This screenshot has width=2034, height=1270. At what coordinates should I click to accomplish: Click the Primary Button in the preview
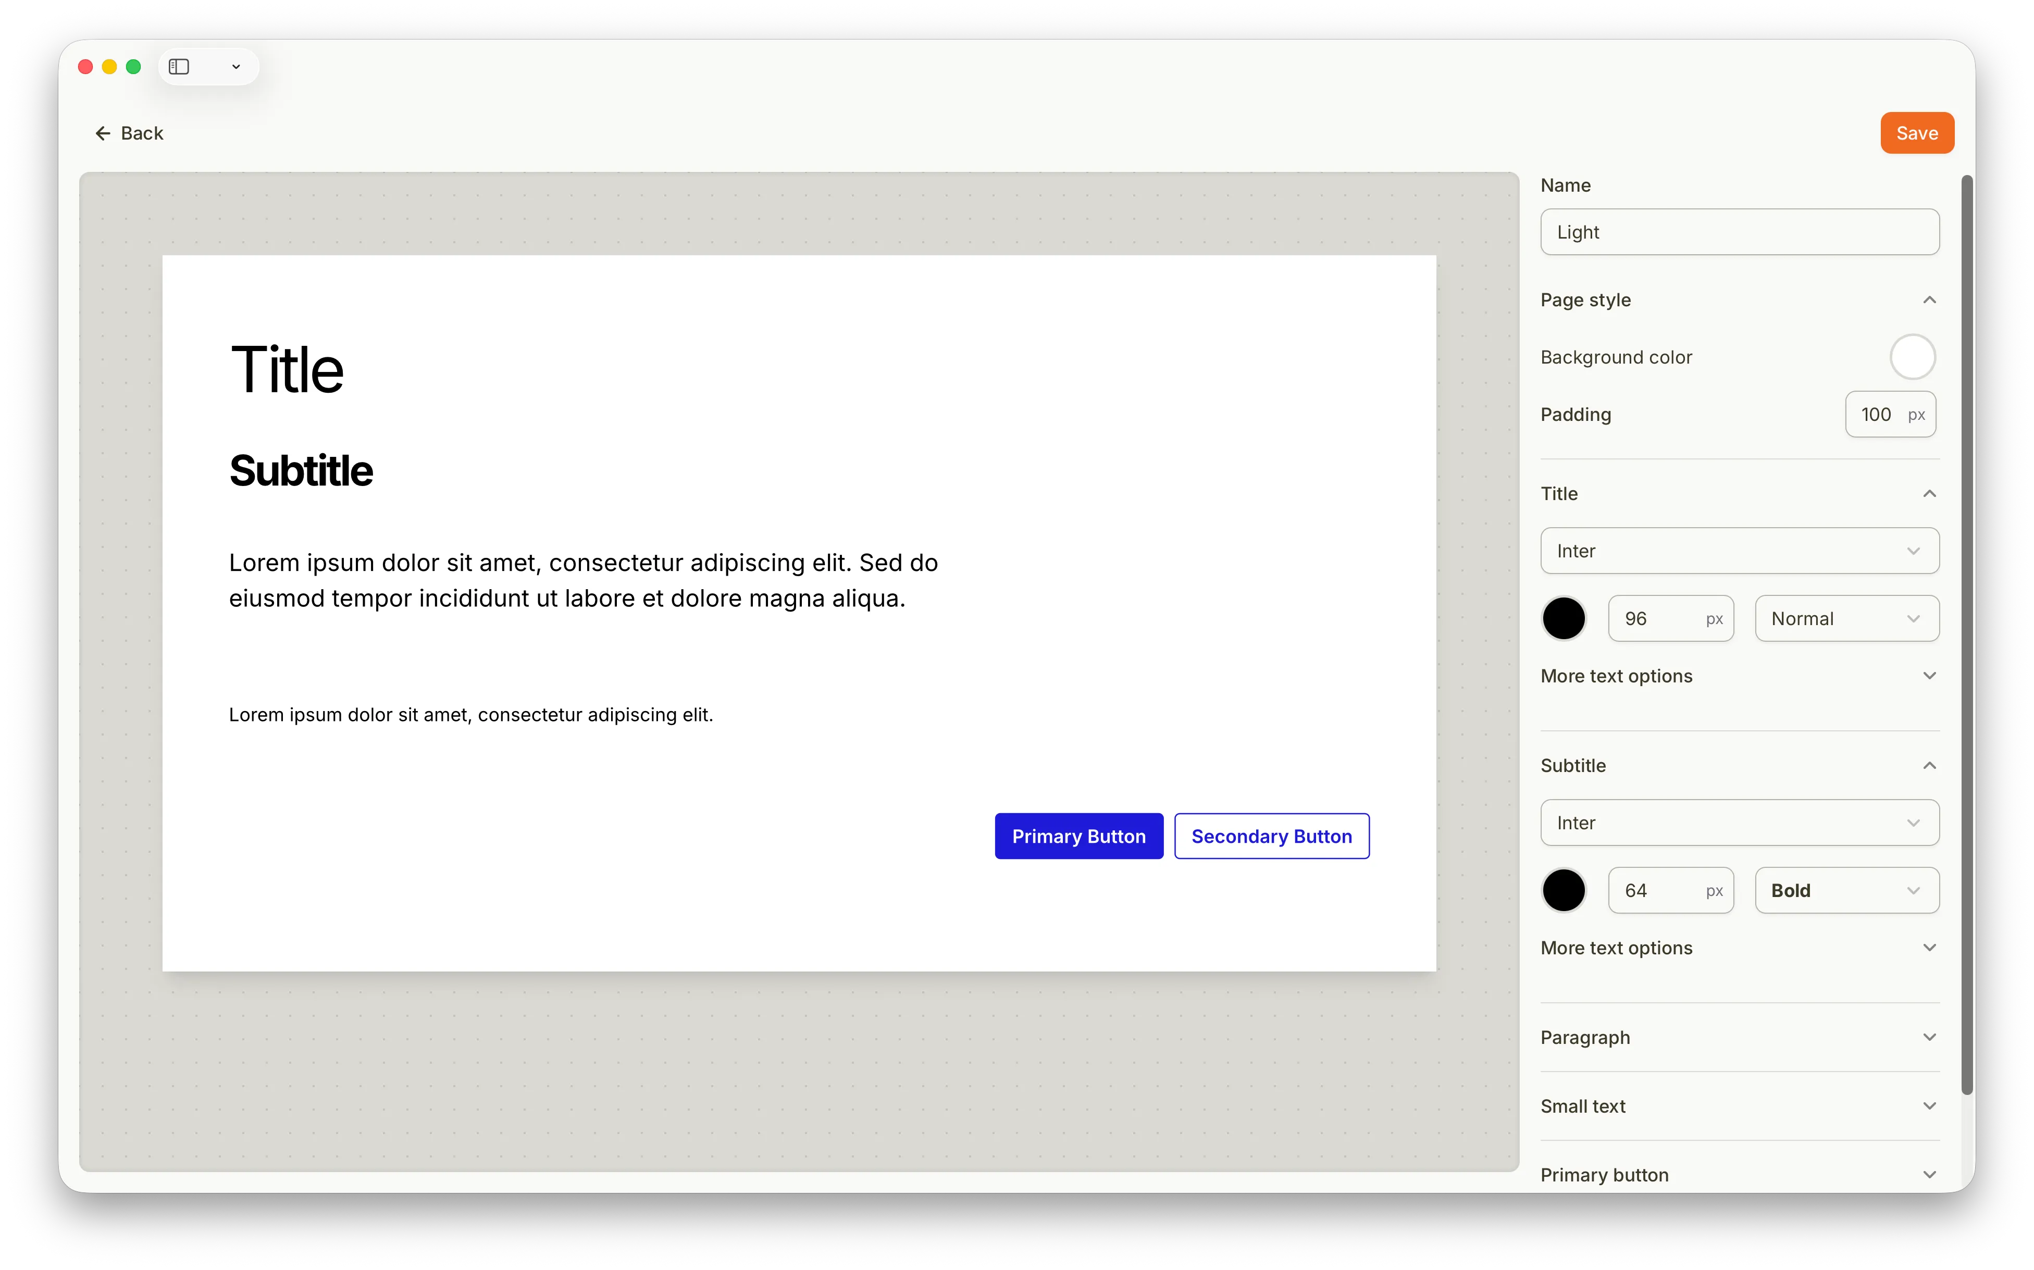click(x=1079, y=836)
